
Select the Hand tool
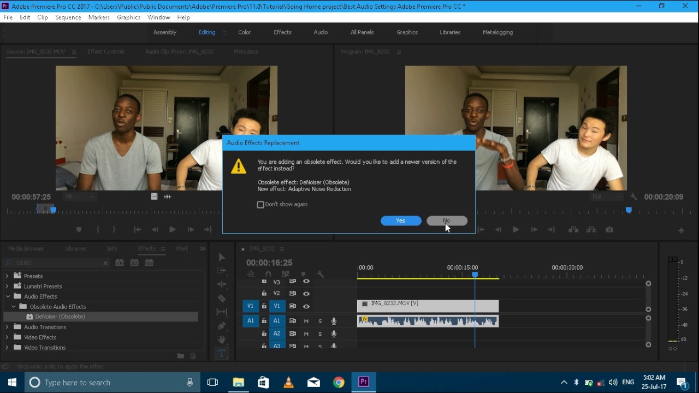point(221,340)
